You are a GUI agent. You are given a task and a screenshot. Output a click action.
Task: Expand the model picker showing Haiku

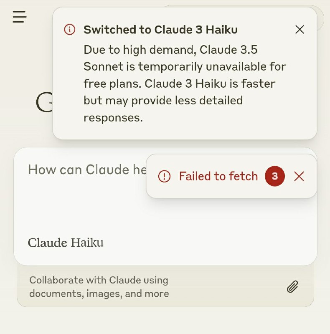point(66,243)
